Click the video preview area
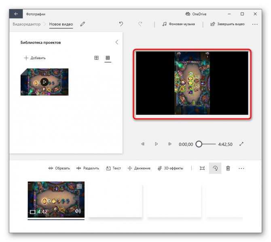The height and width of the screenshot is (242, 271). (x=192, y=83)
